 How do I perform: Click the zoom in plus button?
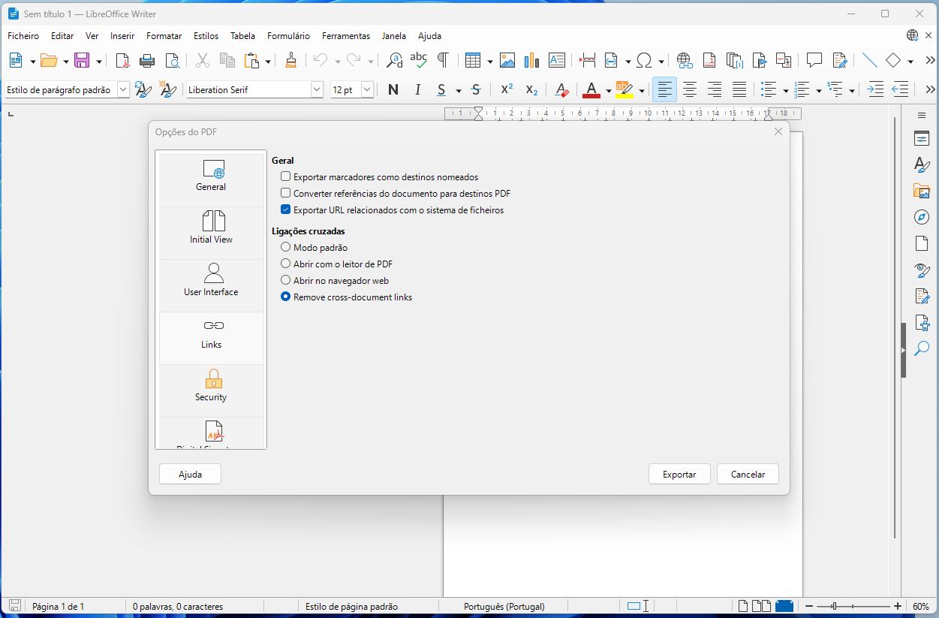coord(898,606)
